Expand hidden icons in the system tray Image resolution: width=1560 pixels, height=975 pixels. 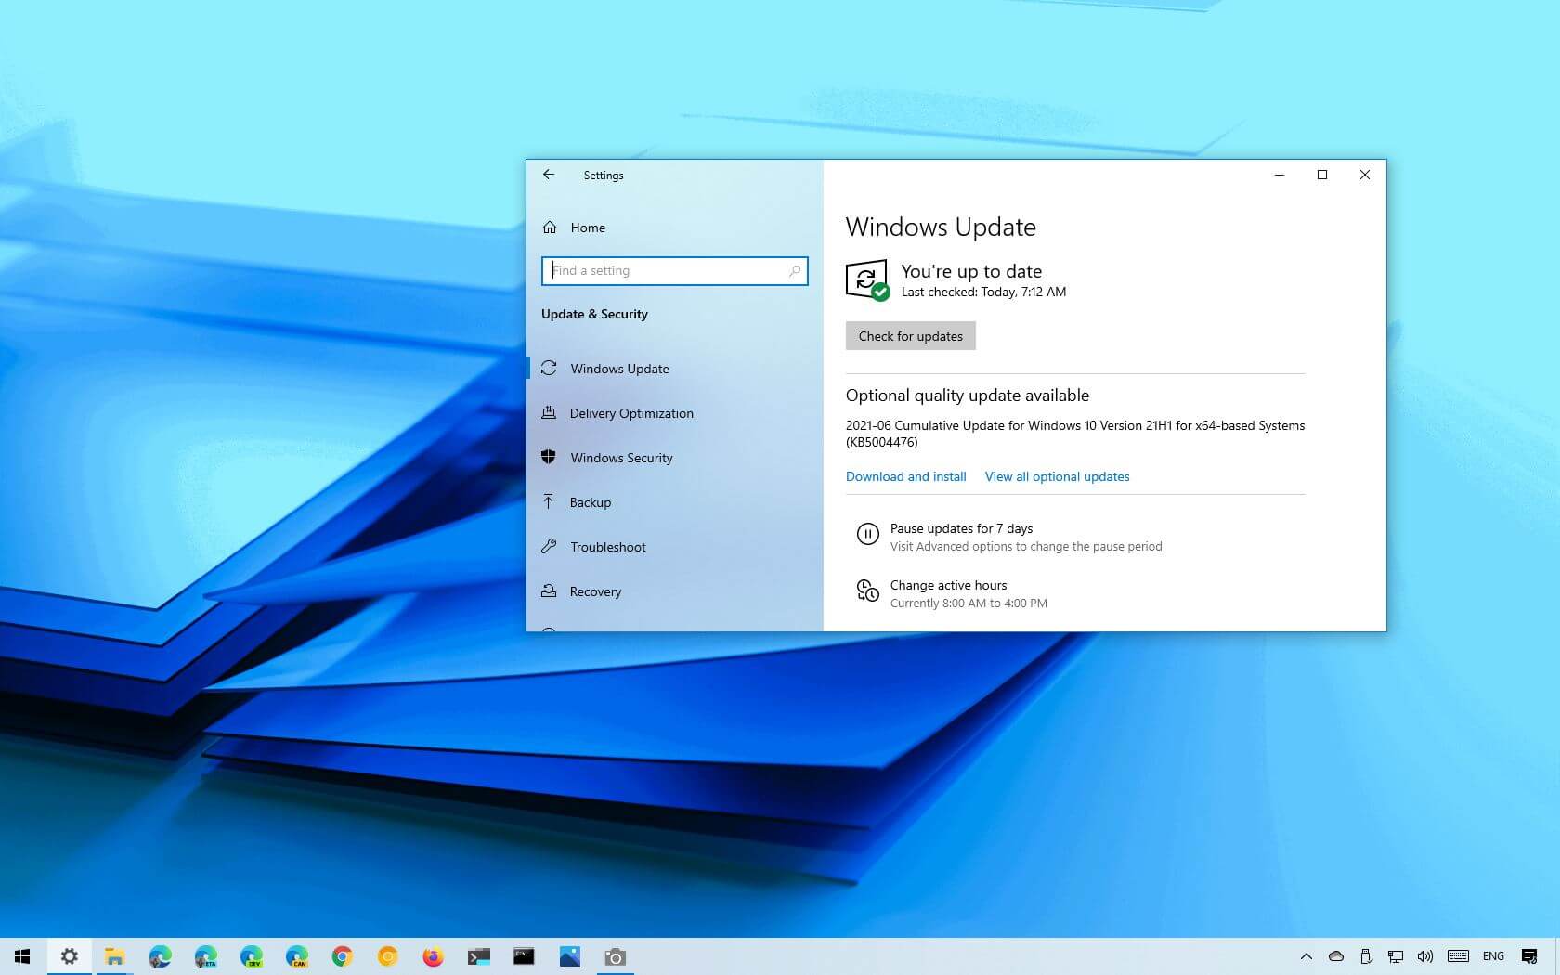click(1306, 956)
